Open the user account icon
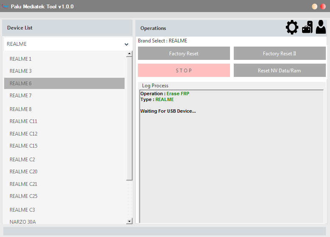330x237 pixels. pos(321,27)
